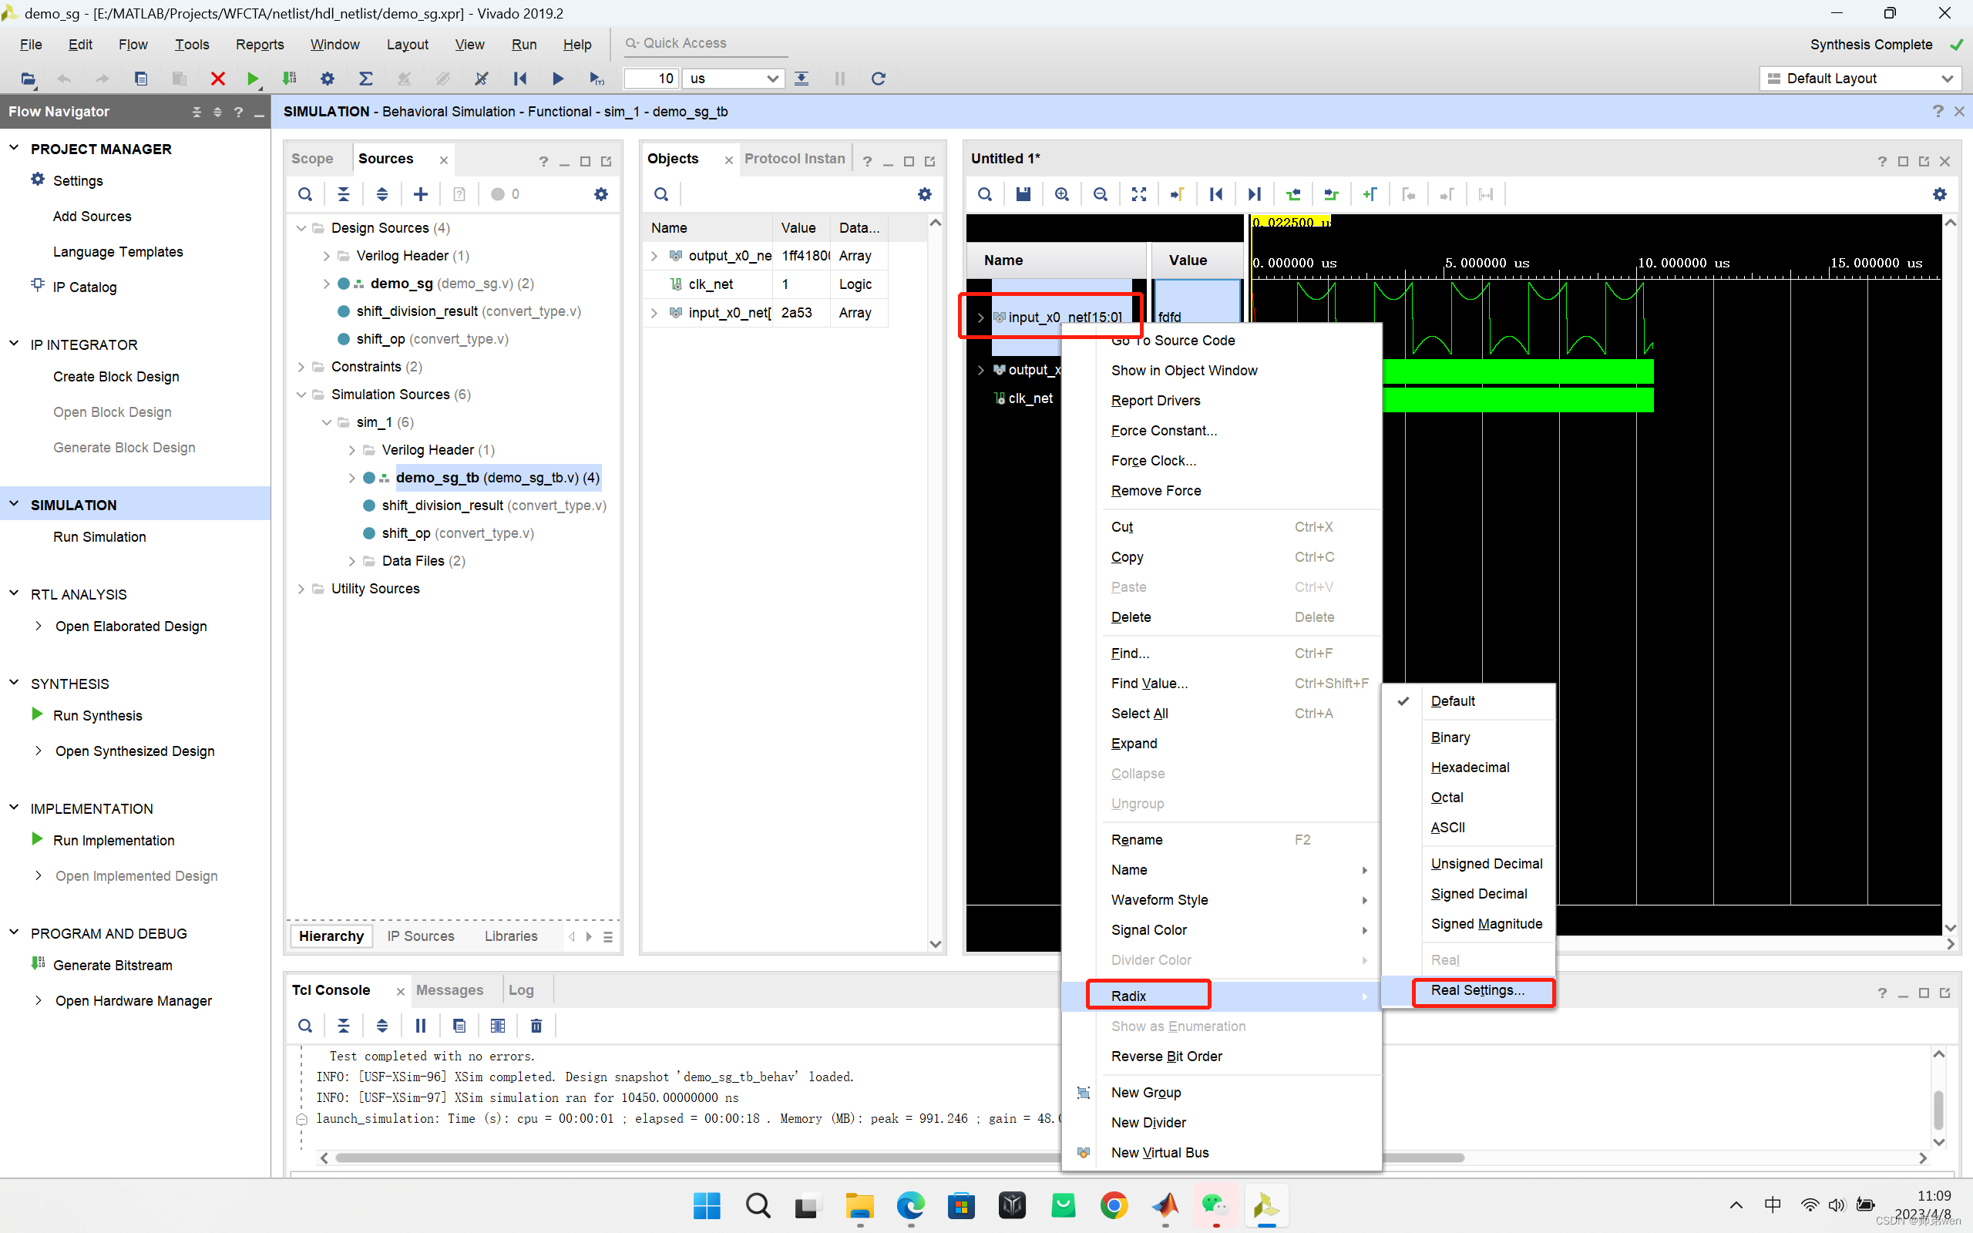Viewport: 1973px width, 1233px height.
Task: Select Hexadecimal radix option
Action: [x=1470, y=768]
